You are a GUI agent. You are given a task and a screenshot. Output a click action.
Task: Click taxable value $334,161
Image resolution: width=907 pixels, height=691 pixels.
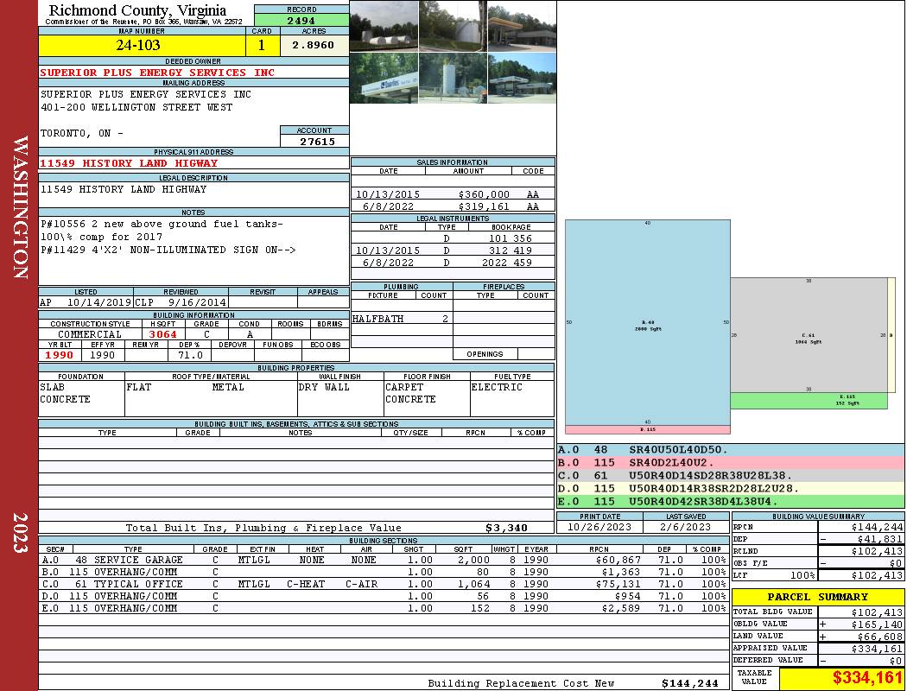(867, 678)
